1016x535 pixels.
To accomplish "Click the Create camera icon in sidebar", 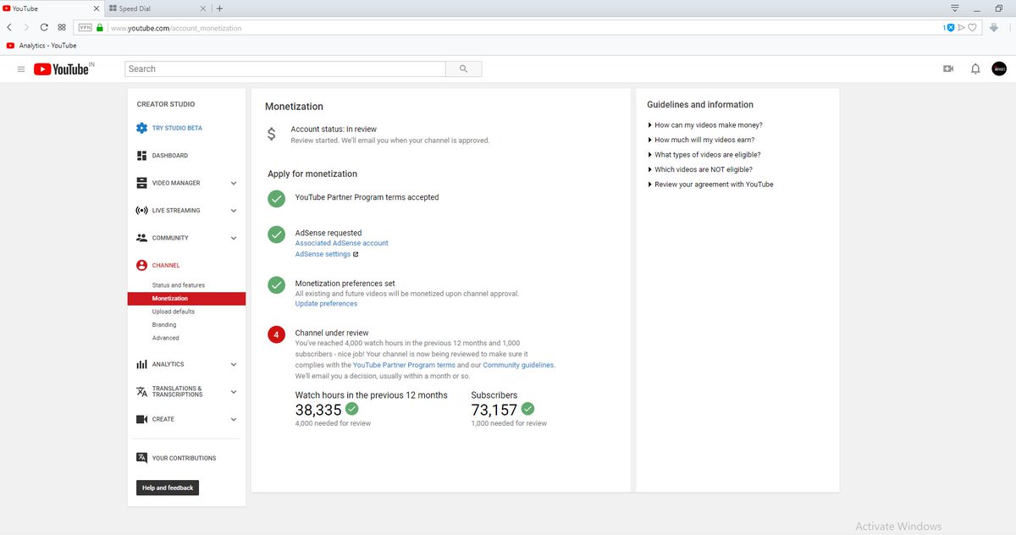I will coord(141,419).
